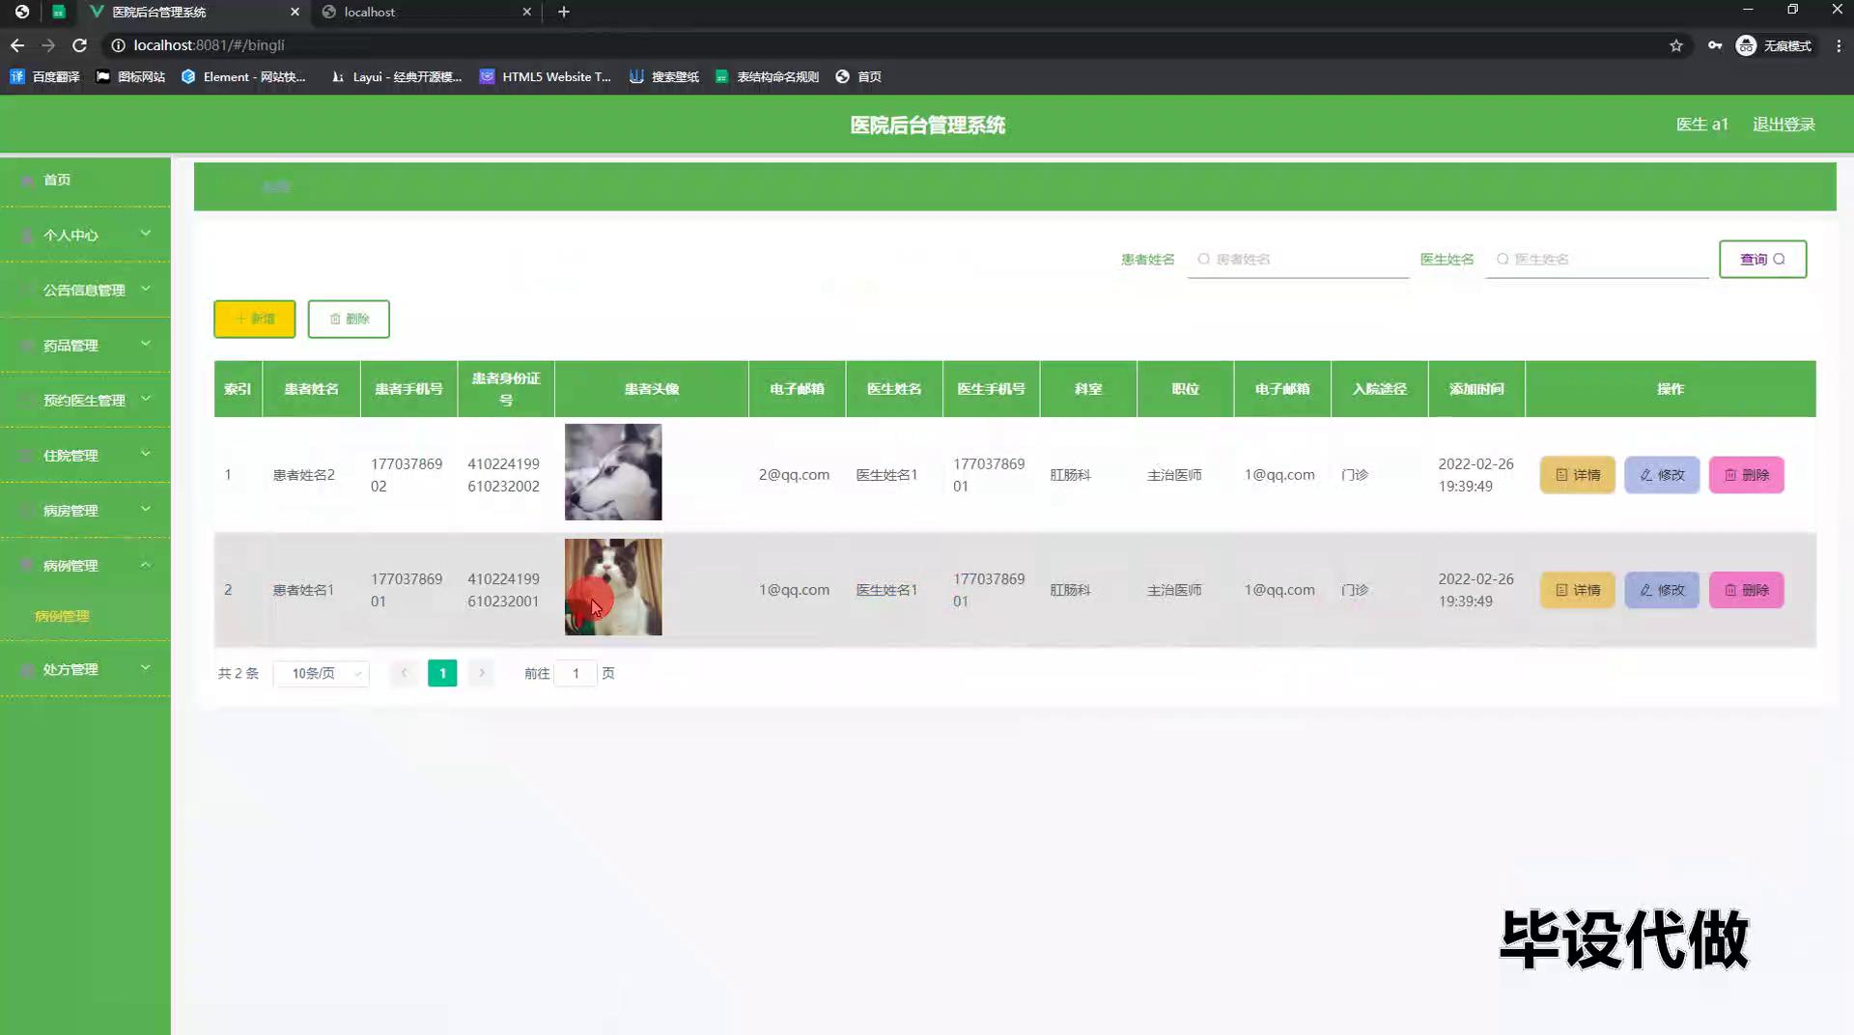Select the 病例管理 submenu item

coord(63,616)
